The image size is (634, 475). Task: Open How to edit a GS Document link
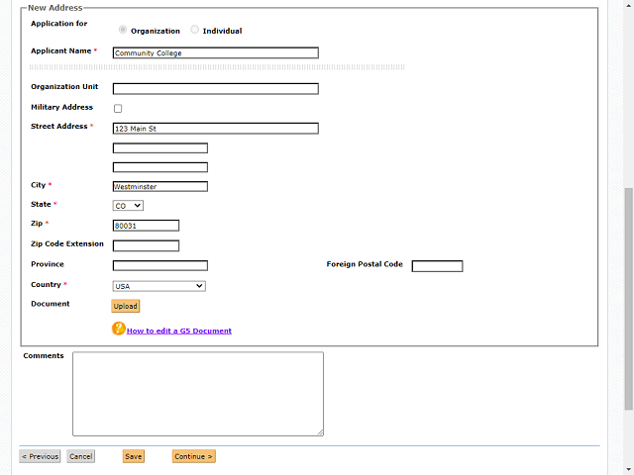tap(179, 331)
